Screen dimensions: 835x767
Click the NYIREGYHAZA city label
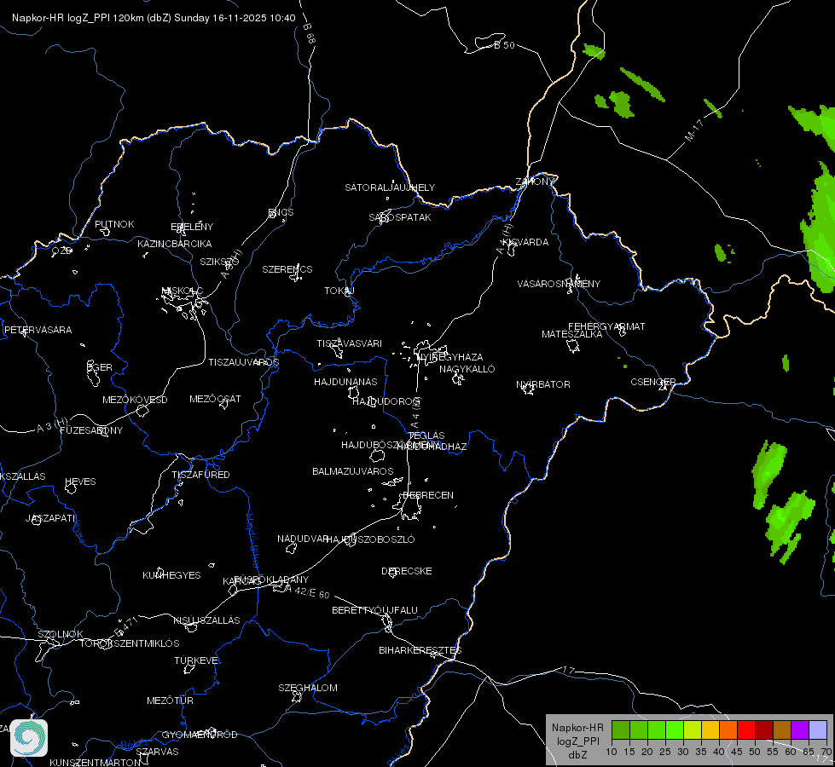coord(450,357)
